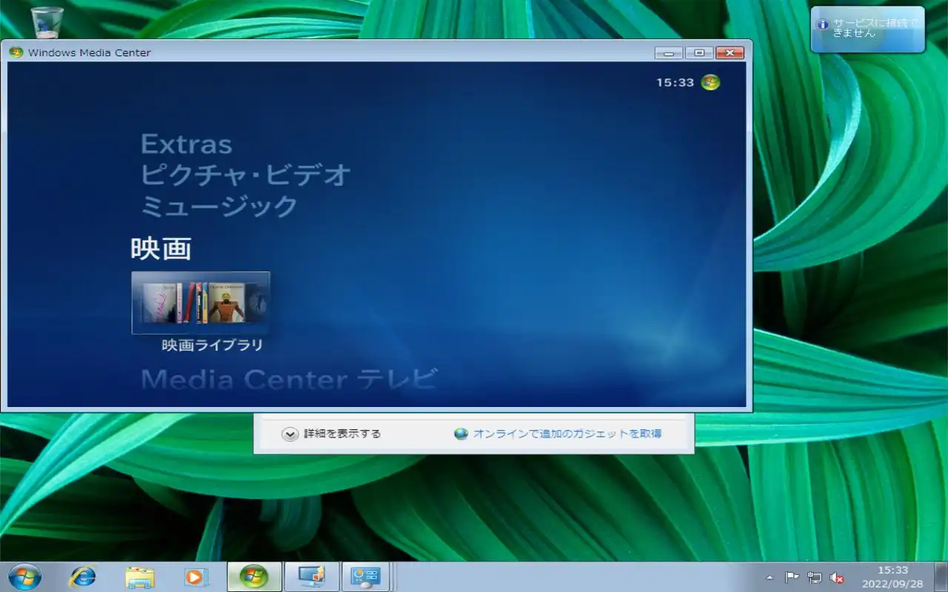Image resolution: width=948 pixels, height=592 pixels.
Task: Select ピクチャ・ビデオ in Media Center menu
Action: (245, 175)
